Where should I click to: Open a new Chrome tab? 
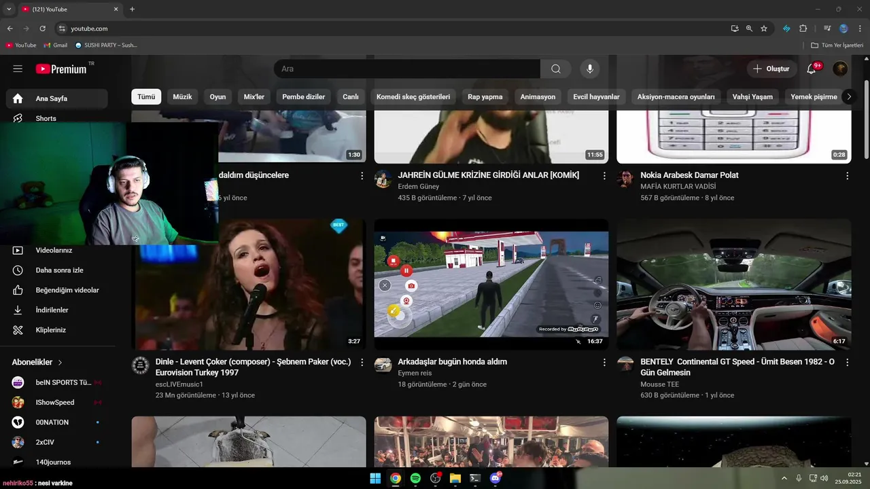click(x=132, y=10)
